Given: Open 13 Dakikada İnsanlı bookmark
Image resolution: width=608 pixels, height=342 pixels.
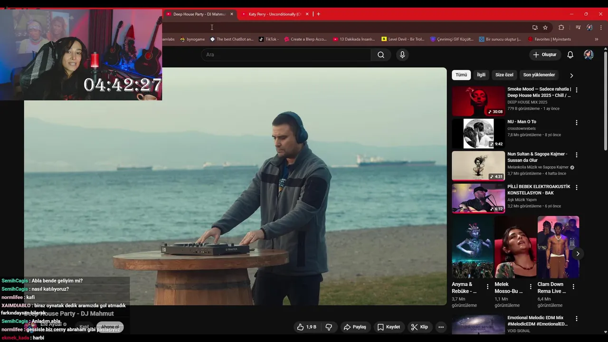Looking at the screenshot, I should pos(354,39).
